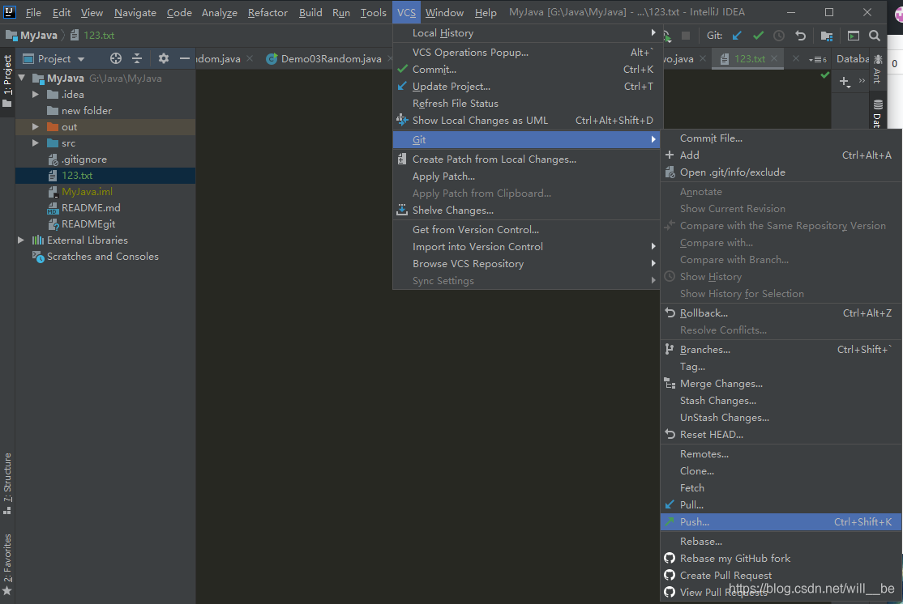The height and width of the screenshot is (604, 903).
Task: Expand the out folder
Action: (x=36, y=126)
